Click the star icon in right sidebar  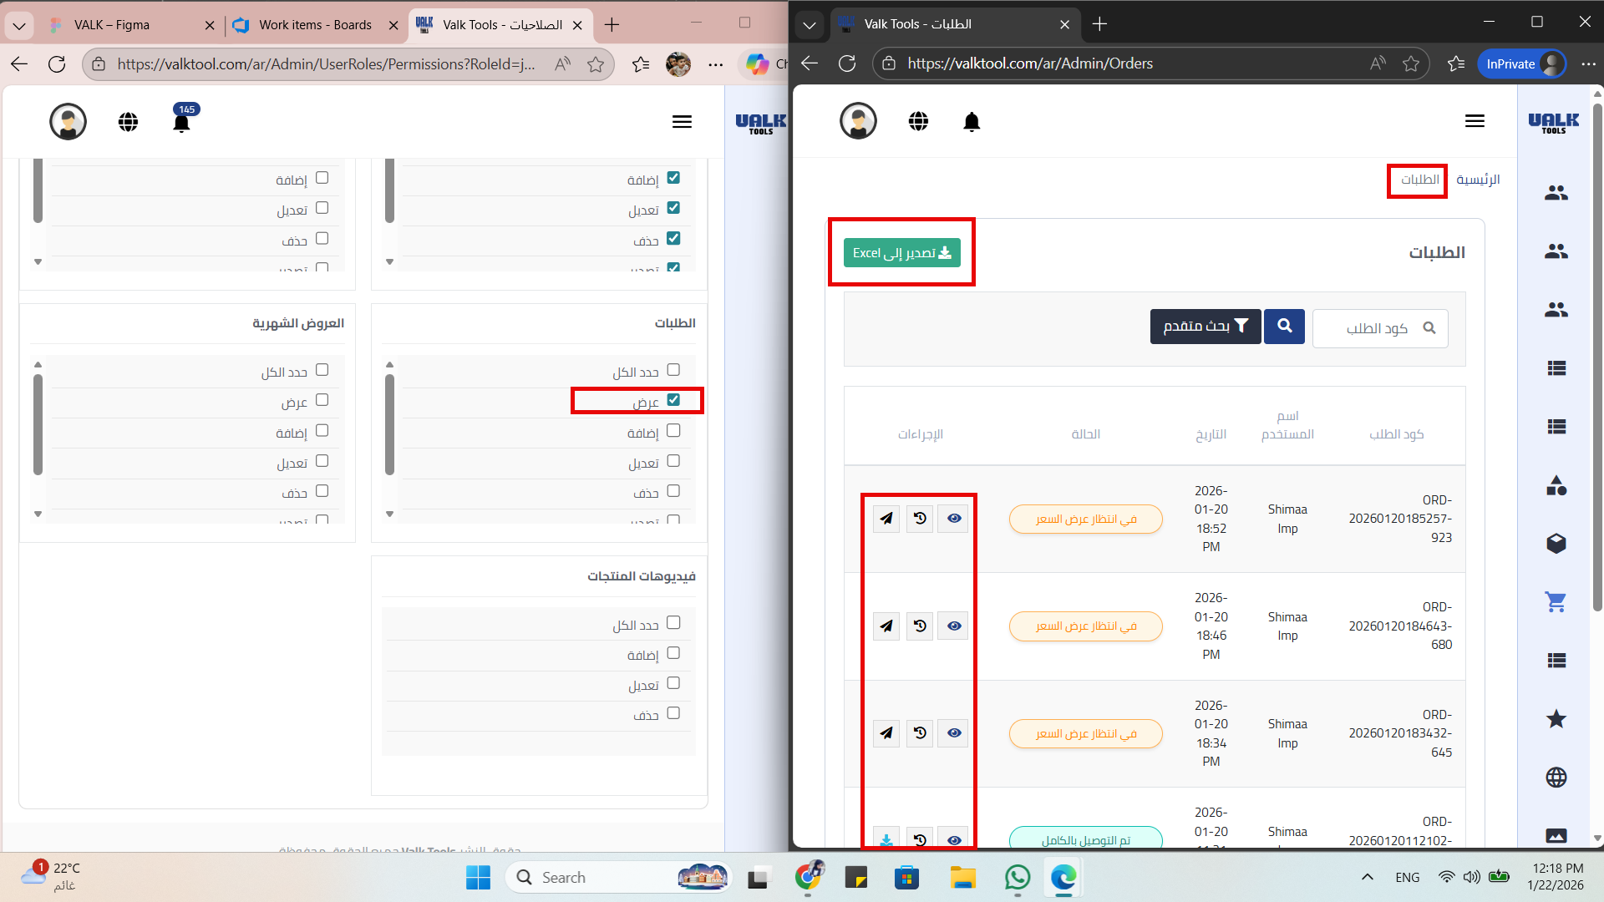pyautogui.click(x=1556, y=719)
